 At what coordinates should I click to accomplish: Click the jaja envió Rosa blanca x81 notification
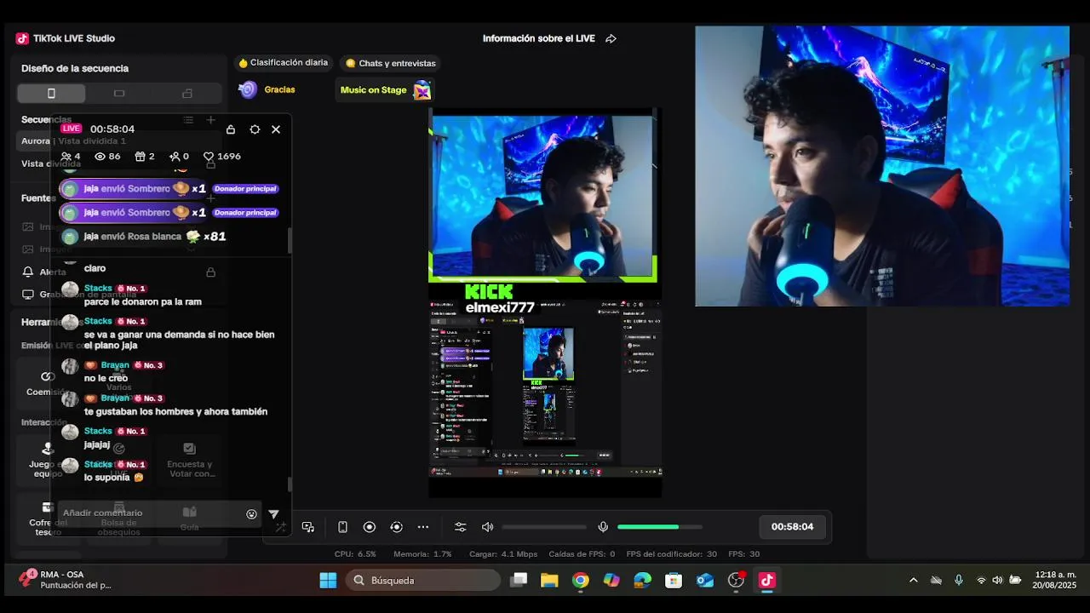145,237
